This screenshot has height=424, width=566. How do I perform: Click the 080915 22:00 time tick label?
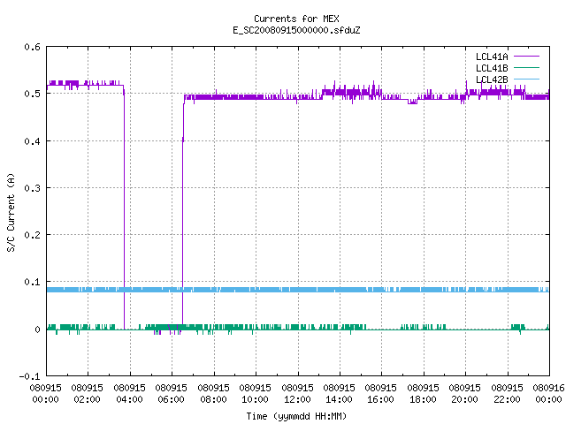pyautogui.click(x=507, y=394)
